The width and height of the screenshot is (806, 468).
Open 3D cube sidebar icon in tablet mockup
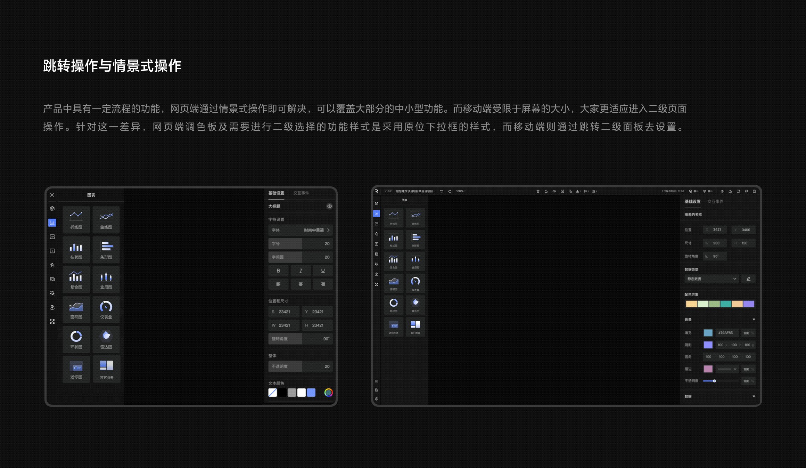pos(52,209)
